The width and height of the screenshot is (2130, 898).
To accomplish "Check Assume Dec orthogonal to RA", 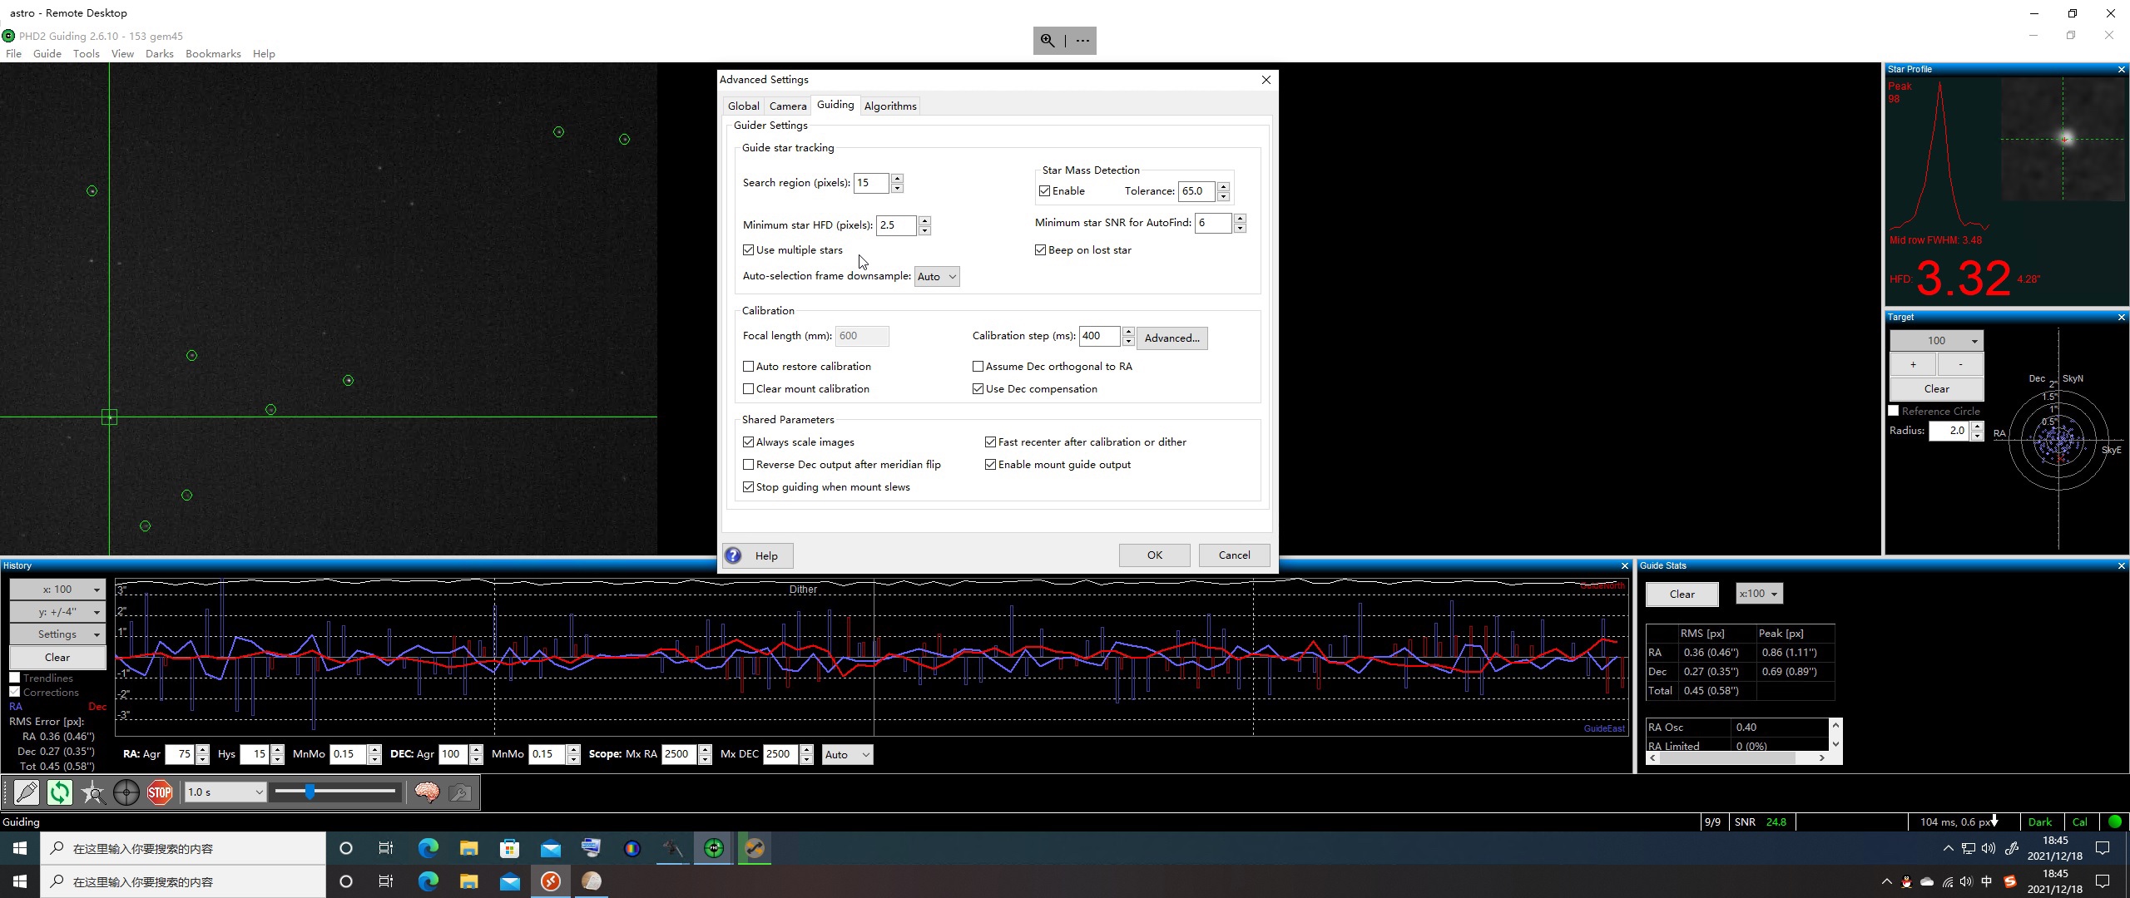I will click(x=978, y=367).
